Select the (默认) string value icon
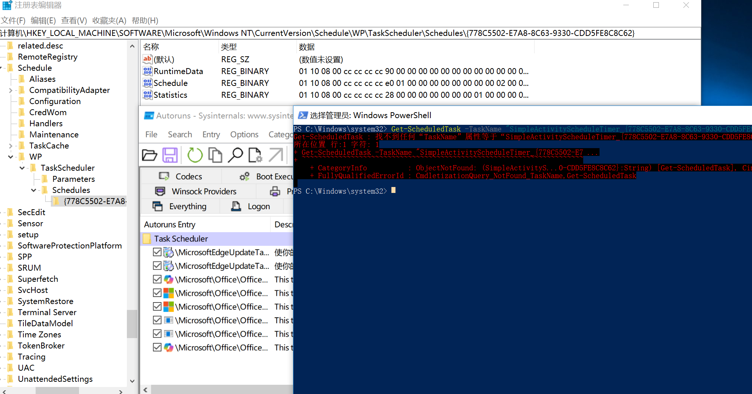The height and width of the screenshot is (394, 752). [147, 59]
